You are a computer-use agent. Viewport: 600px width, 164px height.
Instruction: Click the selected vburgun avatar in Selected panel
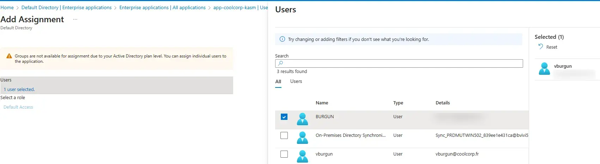click(x=544, y=69)
